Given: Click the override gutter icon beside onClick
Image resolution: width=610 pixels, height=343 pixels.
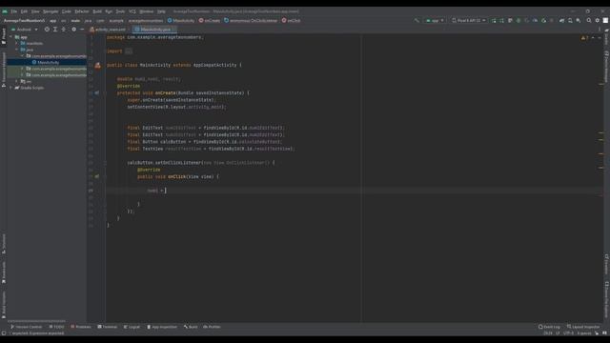Looking at the screenshot, I should tap(96, 176).
